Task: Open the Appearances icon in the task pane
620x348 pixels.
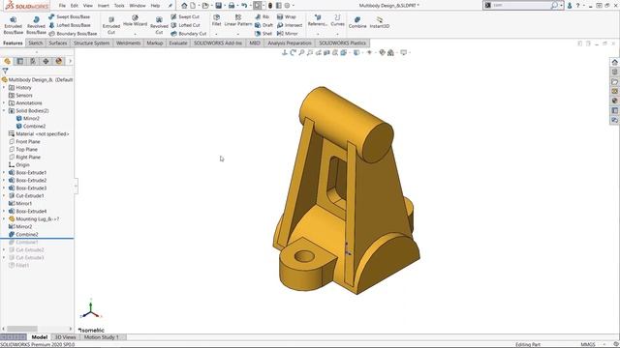Action: (x=614, y=101)
